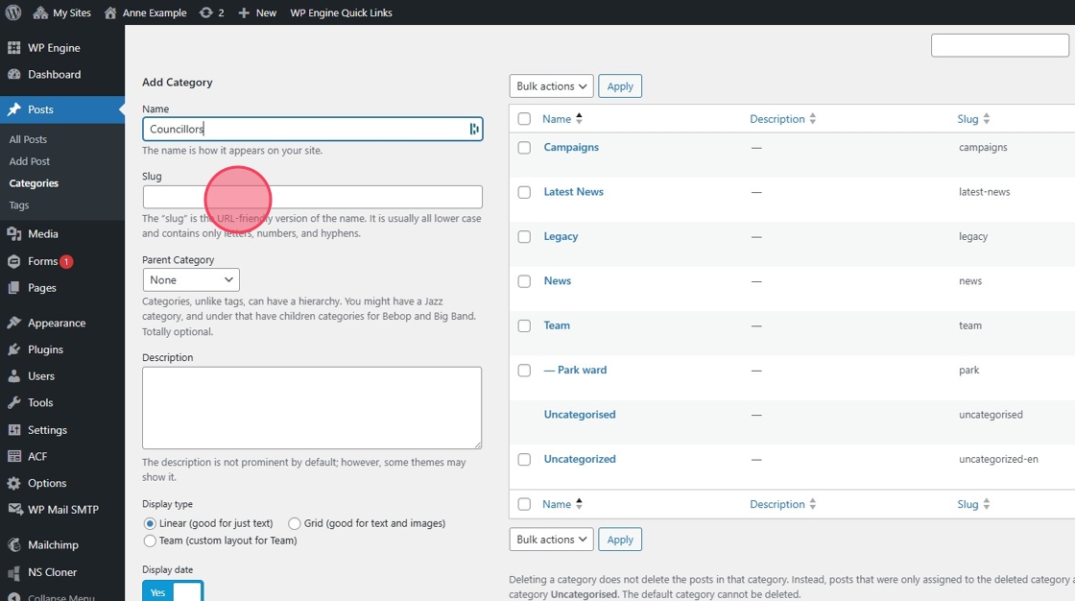Open Plugins via its plug icon

[x=14, y=349]
